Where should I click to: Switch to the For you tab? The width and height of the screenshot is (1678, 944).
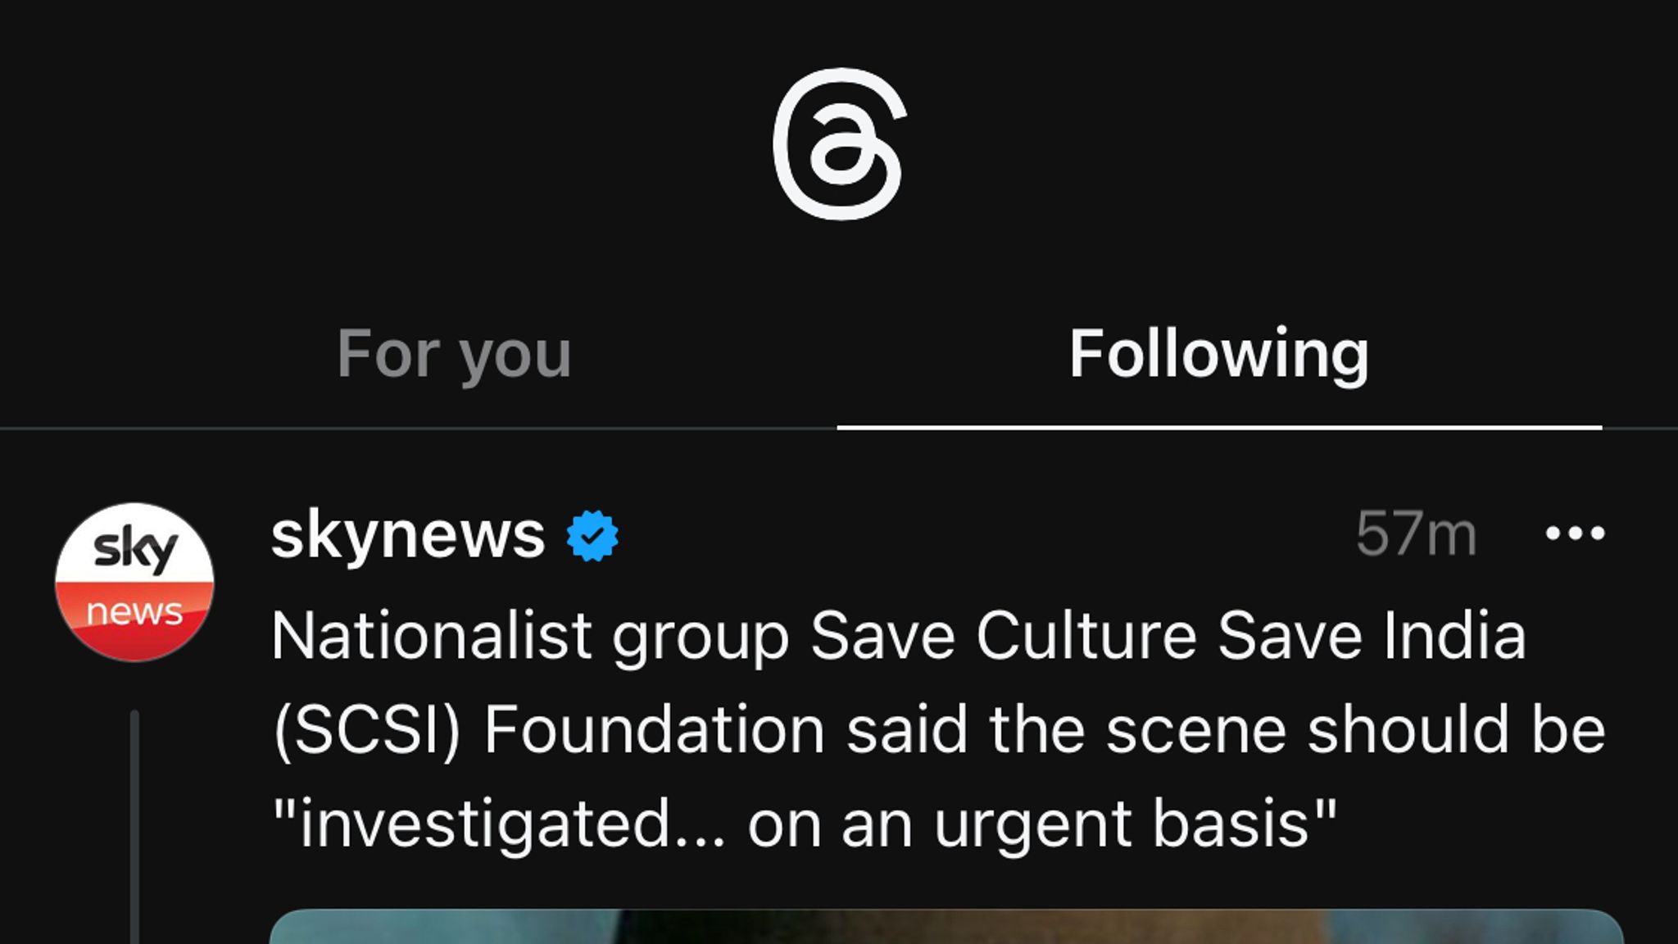[x=453, y=354]
